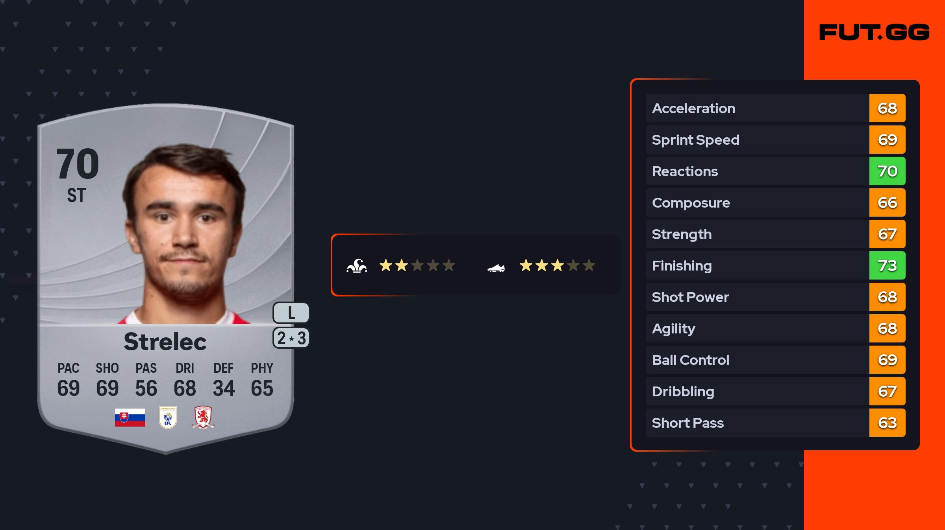The width and height of the screenshot is (945, 530).
Task: Click the Middlesbrough club crest
Action: [203, 417]
